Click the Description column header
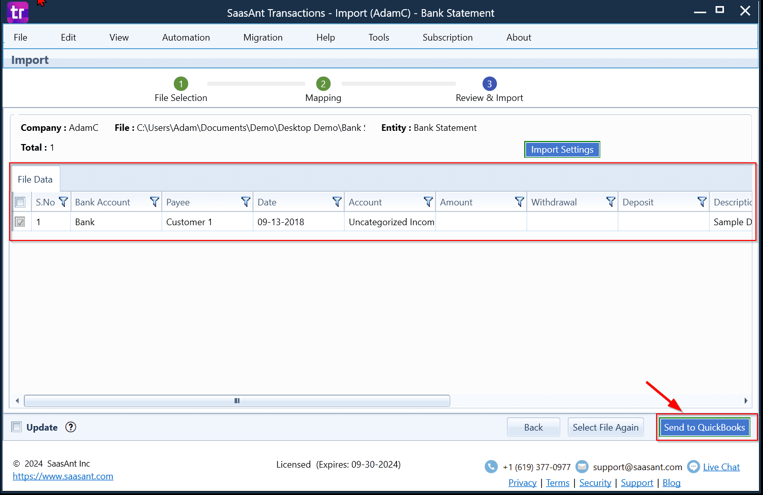The height and width of the screenshot is (495, 763). tap(731, 202)
